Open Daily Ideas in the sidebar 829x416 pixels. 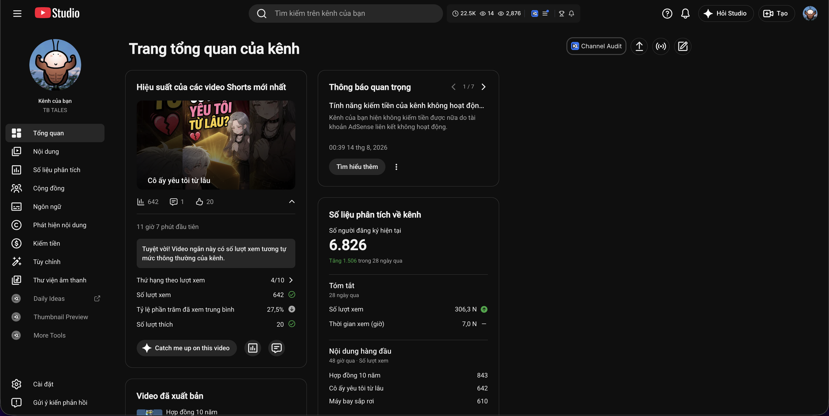coord(55,298)
